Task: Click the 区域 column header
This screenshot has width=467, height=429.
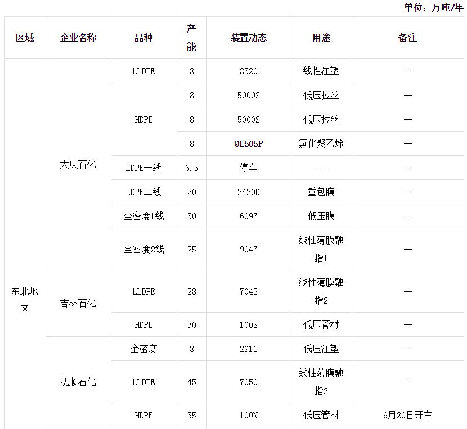Action: 25,38
